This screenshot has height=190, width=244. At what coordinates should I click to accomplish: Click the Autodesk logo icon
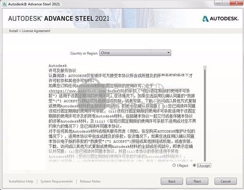pyautogui.click(x=206, y=19)
